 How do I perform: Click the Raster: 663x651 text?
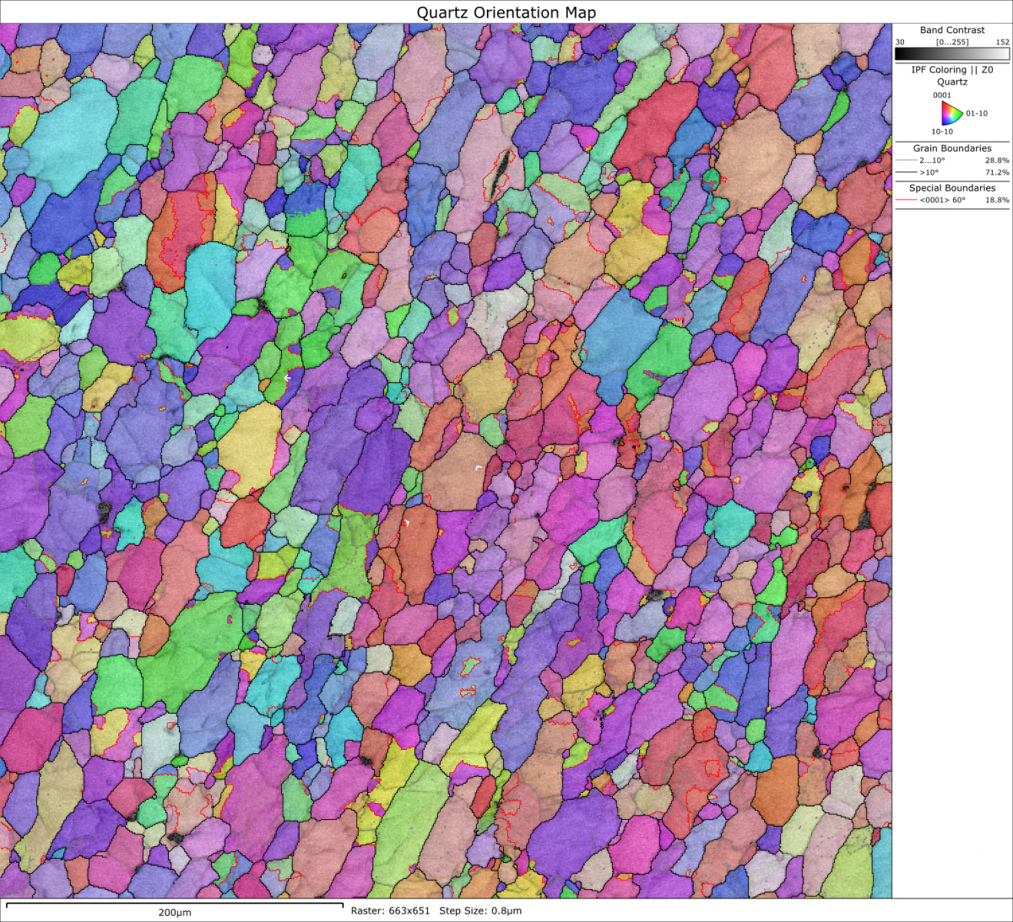click(389, 911)
